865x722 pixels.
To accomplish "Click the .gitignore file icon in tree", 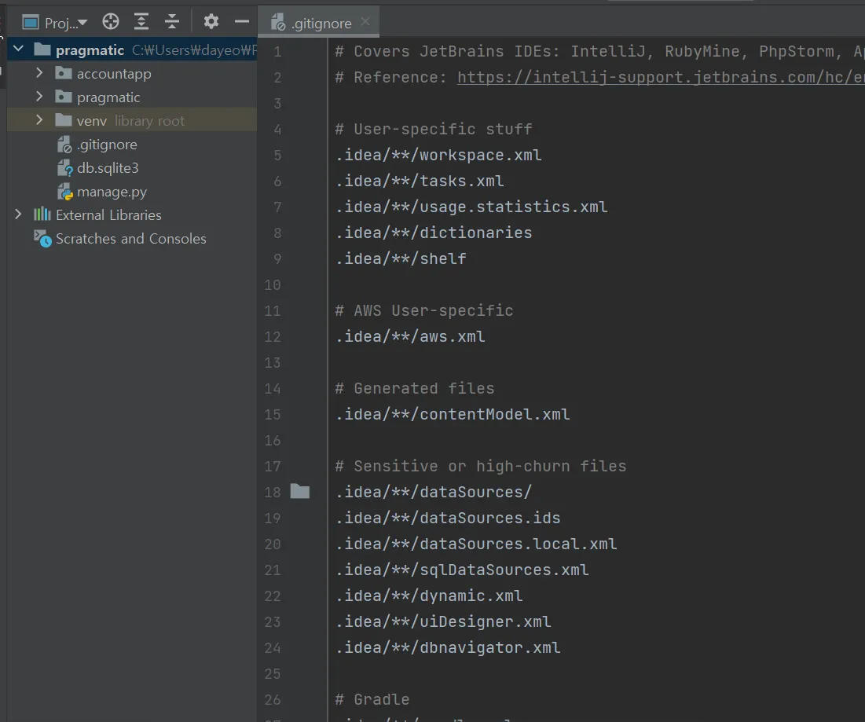I will pyautogui.click(x=64, y=145).
